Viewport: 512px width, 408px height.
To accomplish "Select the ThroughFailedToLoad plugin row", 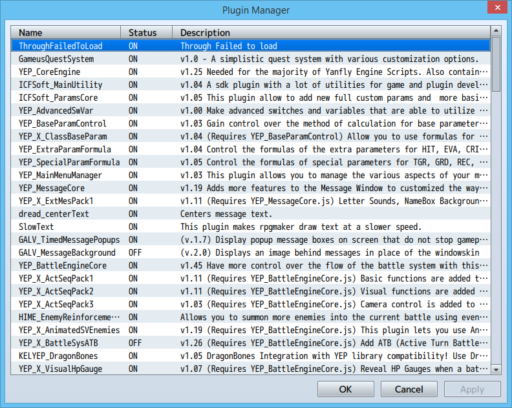I will pos(250,46).
